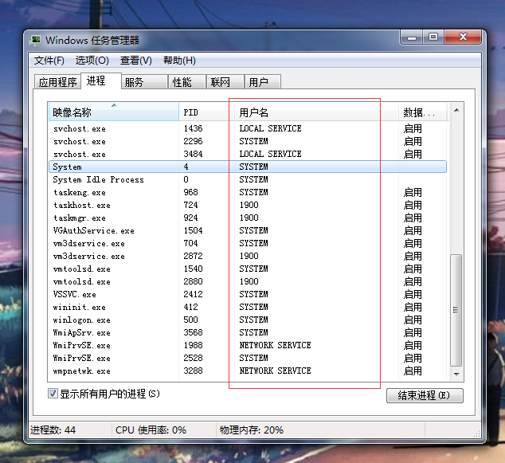This screenshot has height=463, width=505.
Task: Toggle show processes from all users checkbox
Action: [53, 394]
